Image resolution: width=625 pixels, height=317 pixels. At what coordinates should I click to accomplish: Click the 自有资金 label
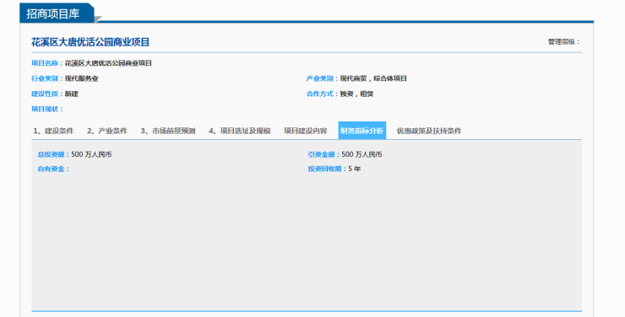[53, 169]
